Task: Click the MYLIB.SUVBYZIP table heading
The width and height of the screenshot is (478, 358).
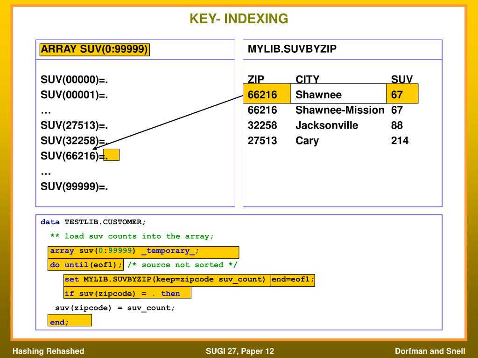Action: (292, 49)
